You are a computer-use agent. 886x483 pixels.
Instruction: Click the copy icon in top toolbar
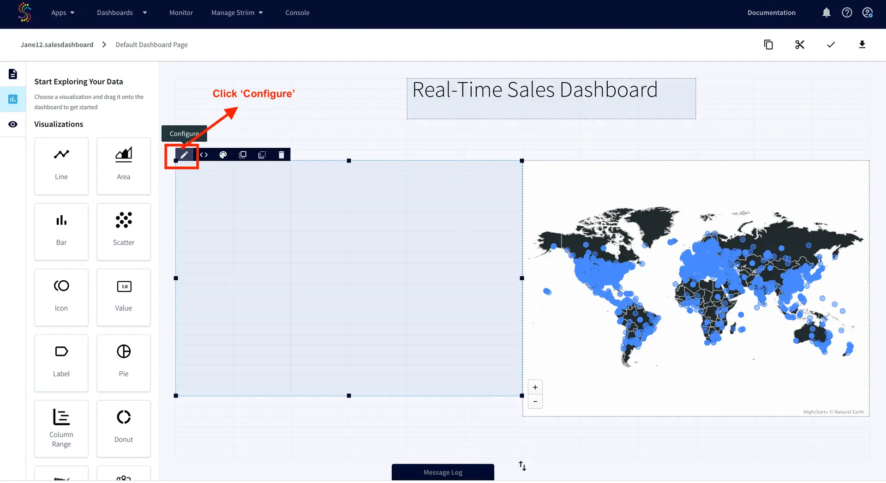coord(768,45)
